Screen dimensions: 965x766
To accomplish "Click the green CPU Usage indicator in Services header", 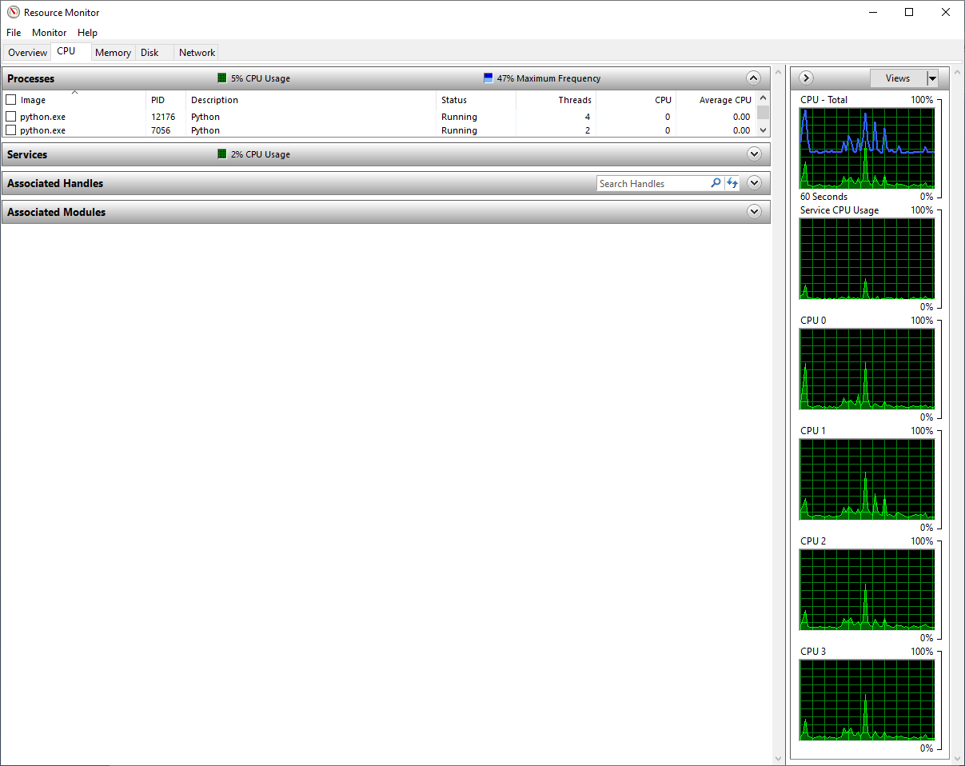I will pyautogui.click(x=222, y=154).
